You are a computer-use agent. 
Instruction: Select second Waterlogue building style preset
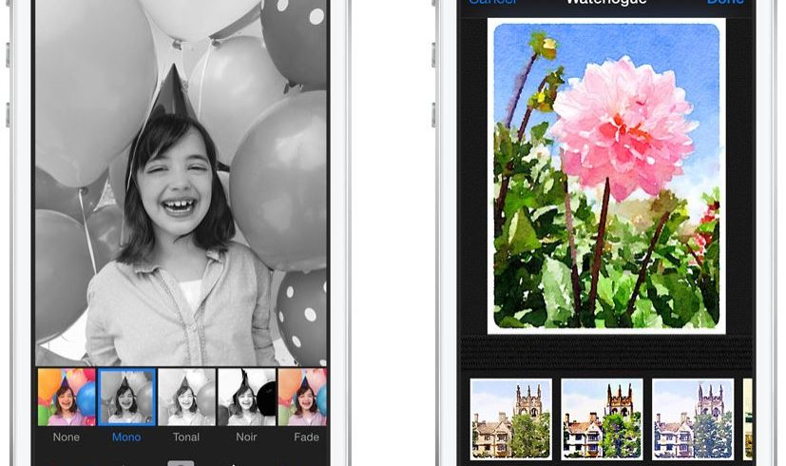point(602,419)
